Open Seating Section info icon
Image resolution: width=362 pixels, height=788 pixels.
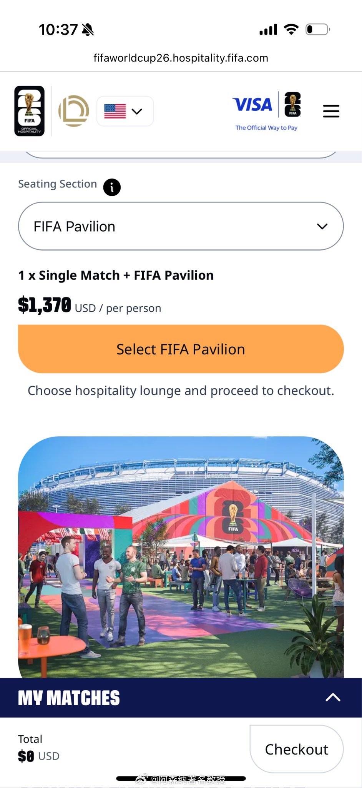click(x=112, y=187)
